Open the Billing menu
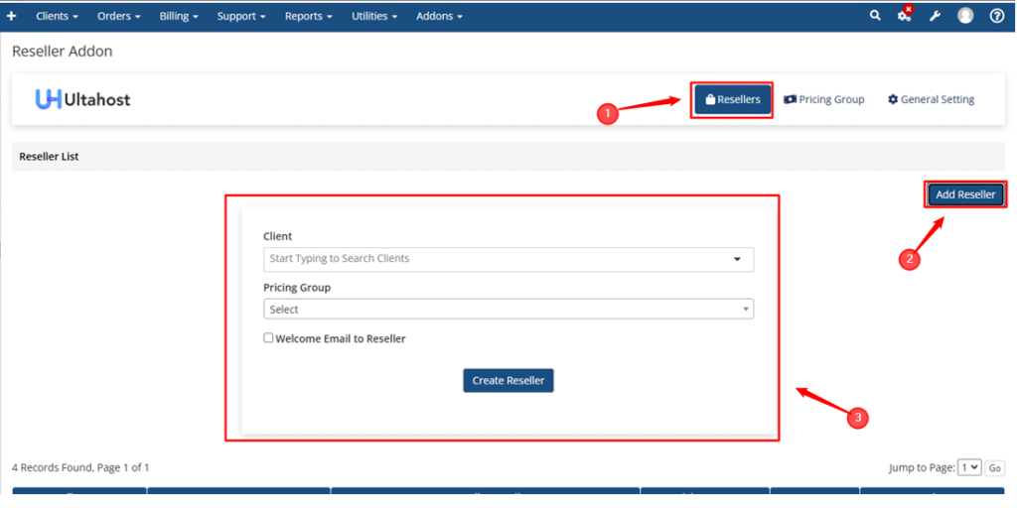This screenshot has height=508, width=1017. pyautogui.click(x=179, y=16)
